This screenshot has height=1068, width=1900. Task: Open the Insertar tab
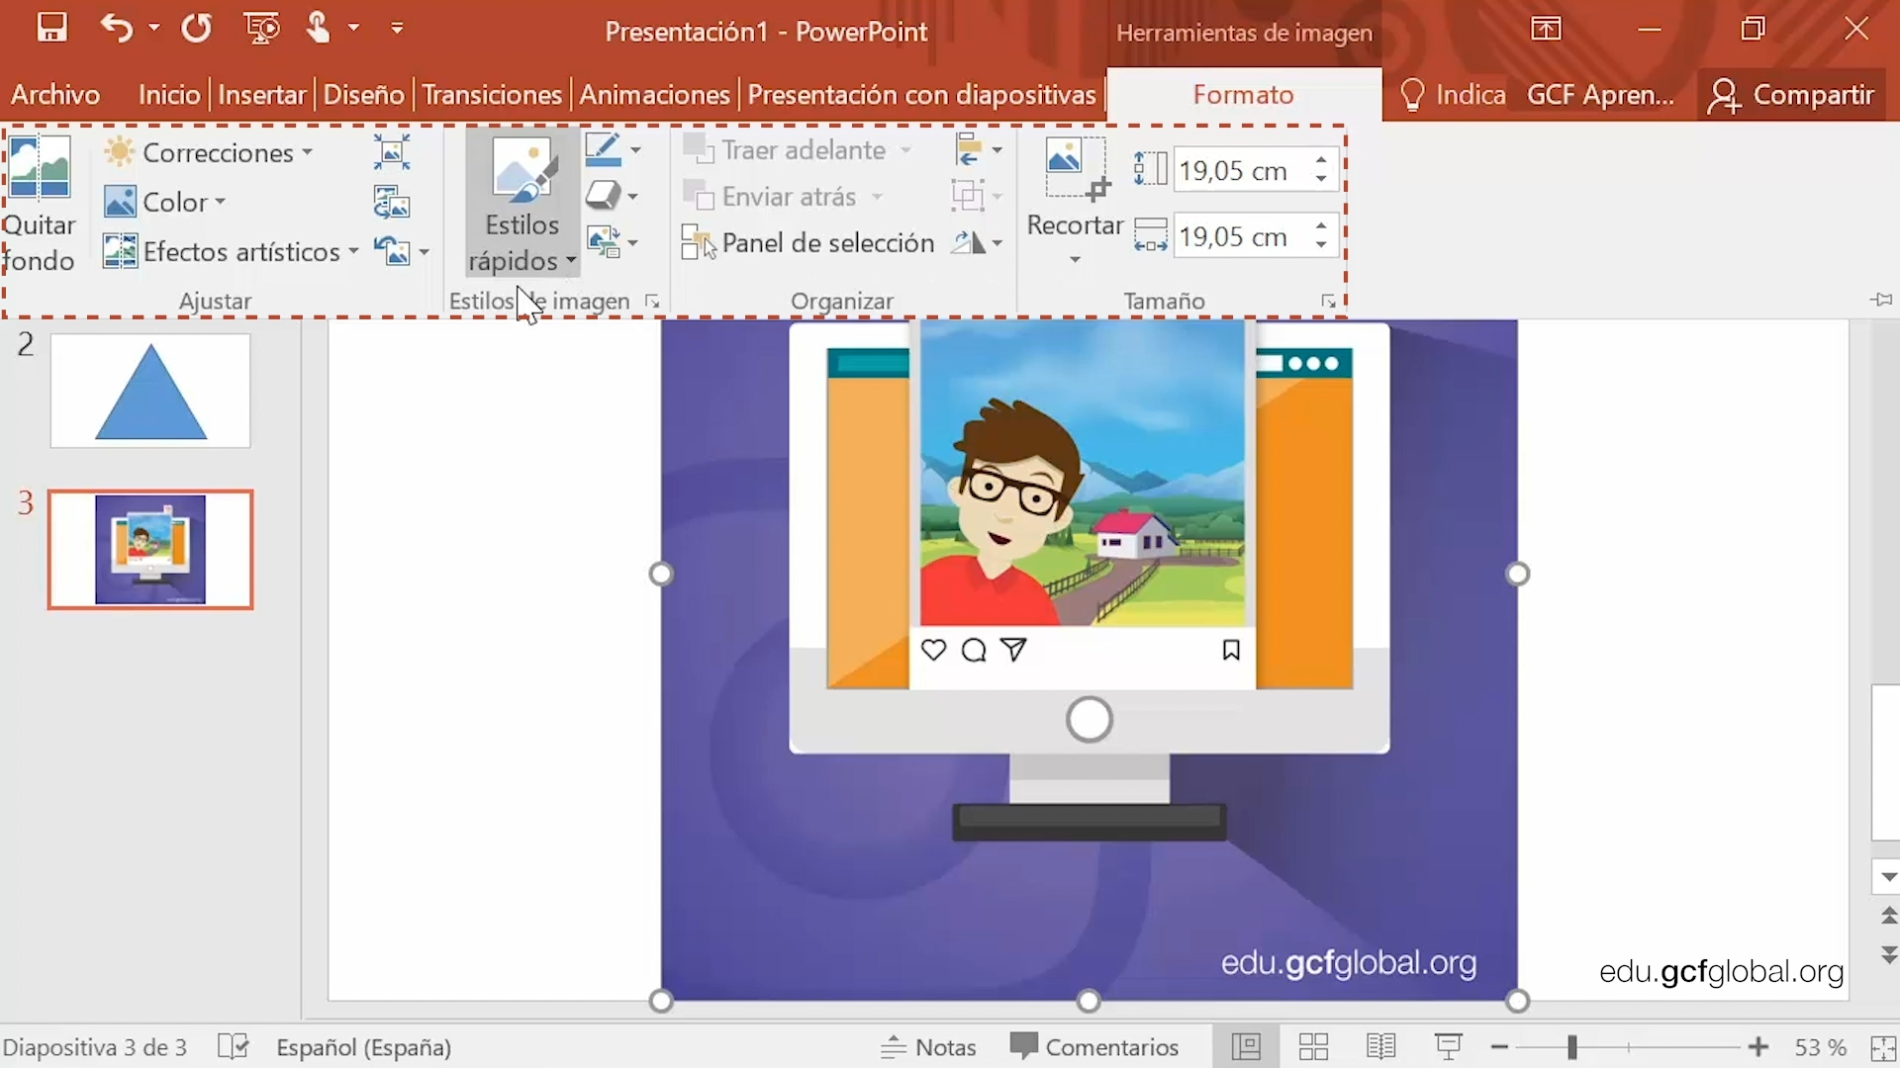(261, 95)
